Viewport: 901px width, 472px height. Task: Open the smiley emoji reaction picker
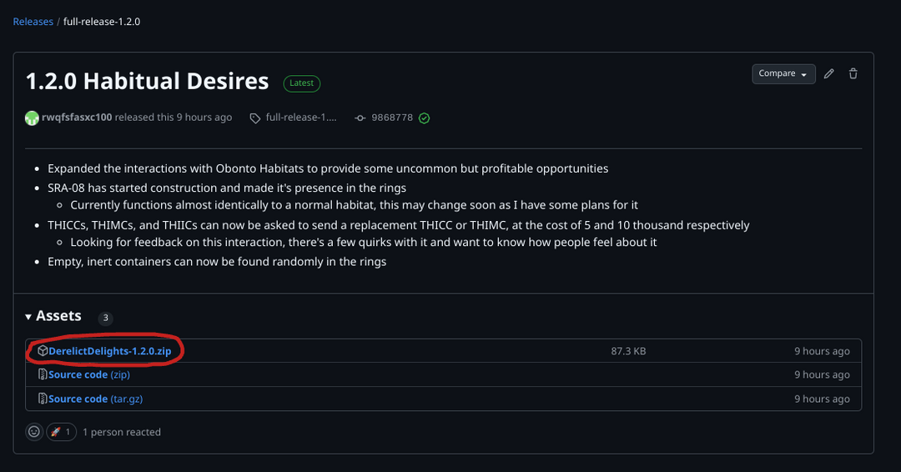(34, 432)
